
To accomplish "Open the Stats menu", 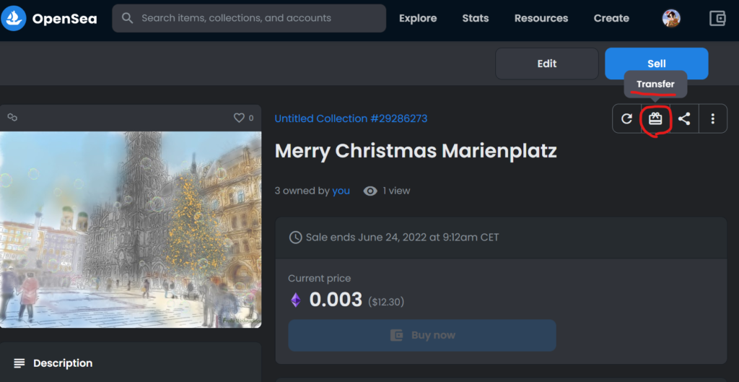I will pos(475,18).
